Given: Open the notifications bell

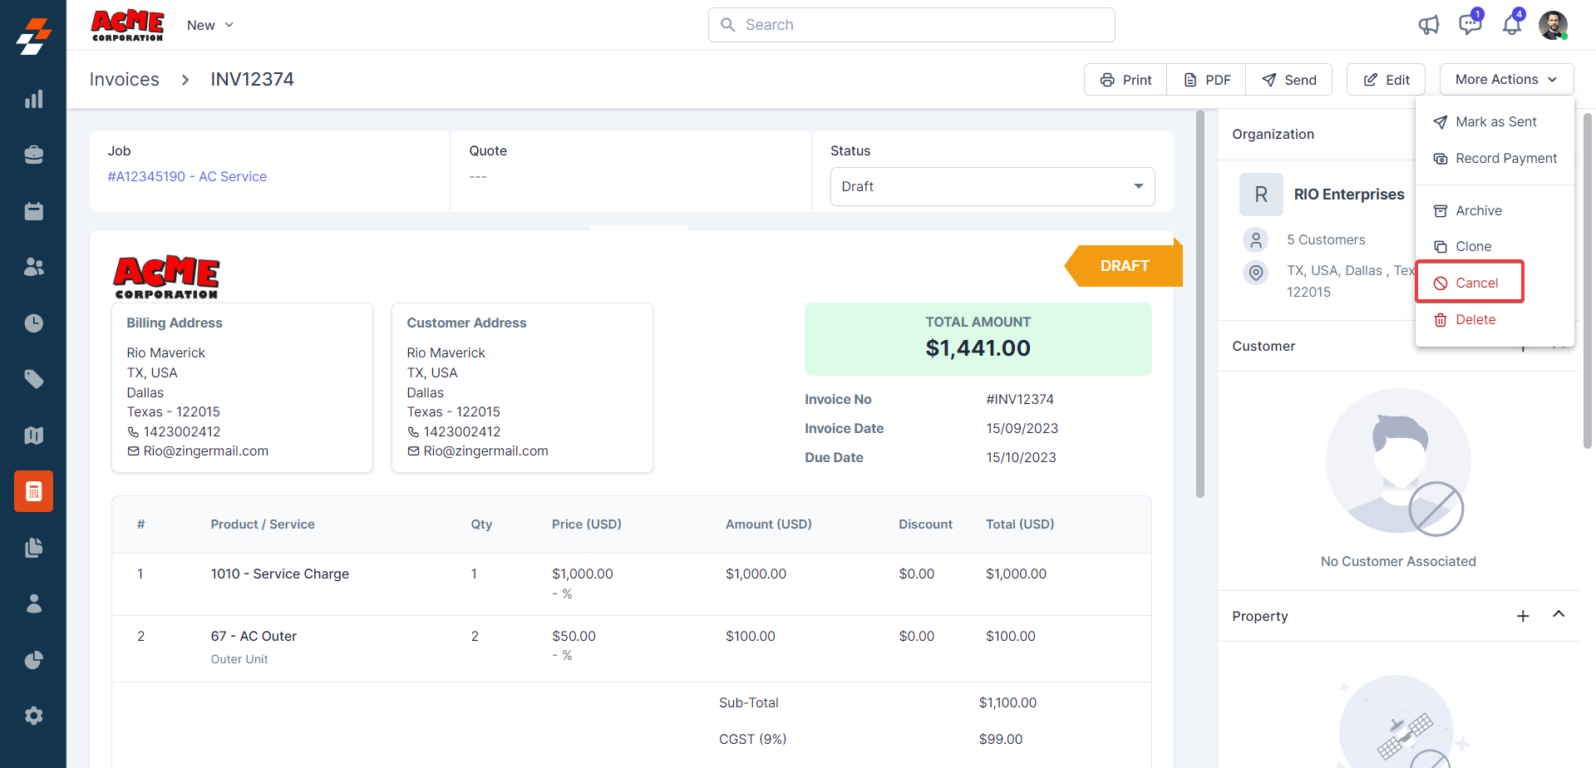Looking at the screenshot, I should [x=1511, y=25].
